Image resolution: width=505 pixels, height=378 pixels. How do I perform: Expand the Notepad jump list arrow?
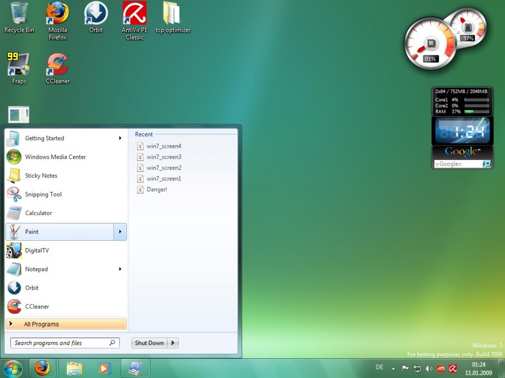click(x=120, y=269)
